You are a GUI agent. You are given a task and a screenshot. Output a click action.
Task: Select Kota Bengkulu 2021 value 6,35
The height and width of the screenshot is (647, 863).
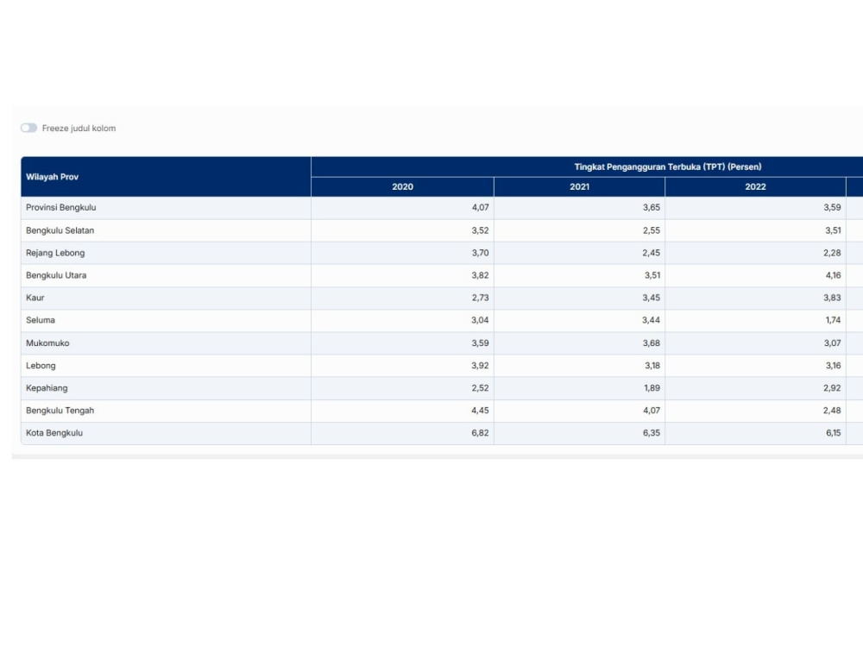pyautogui.click(x=651, y=433)
